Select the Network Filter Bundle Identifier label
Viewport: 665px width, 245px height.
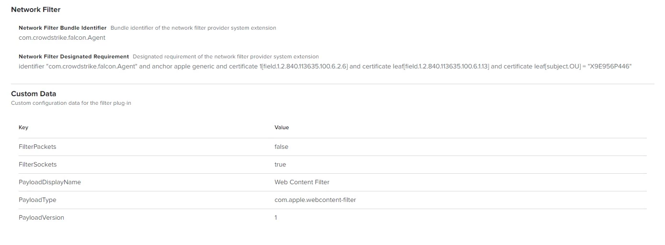pos(63,28)
